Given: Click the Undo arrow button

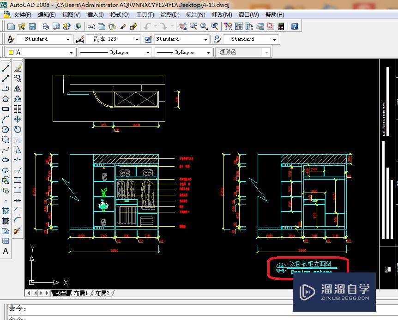Looking at the screenshot, I should coord(147,26).
